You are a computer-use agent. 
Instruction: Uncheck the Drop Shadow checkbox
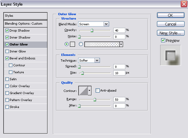tap(7, 31)
